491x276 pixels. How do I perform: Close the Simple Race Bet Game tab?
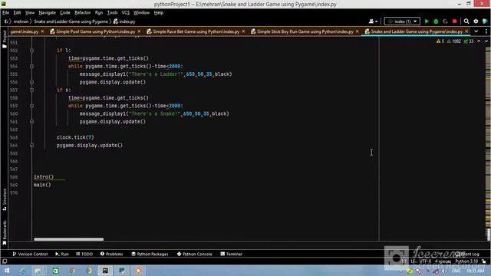pos(243,31)
